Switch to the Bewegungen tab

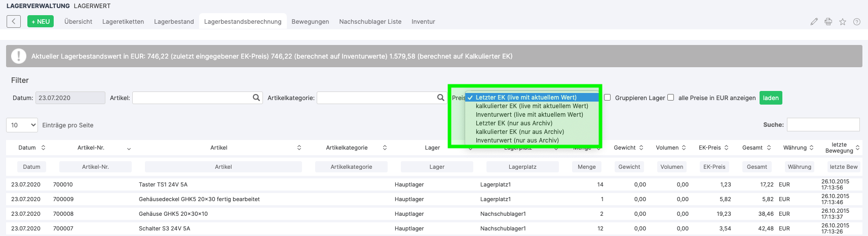click(x=310, y=22)
